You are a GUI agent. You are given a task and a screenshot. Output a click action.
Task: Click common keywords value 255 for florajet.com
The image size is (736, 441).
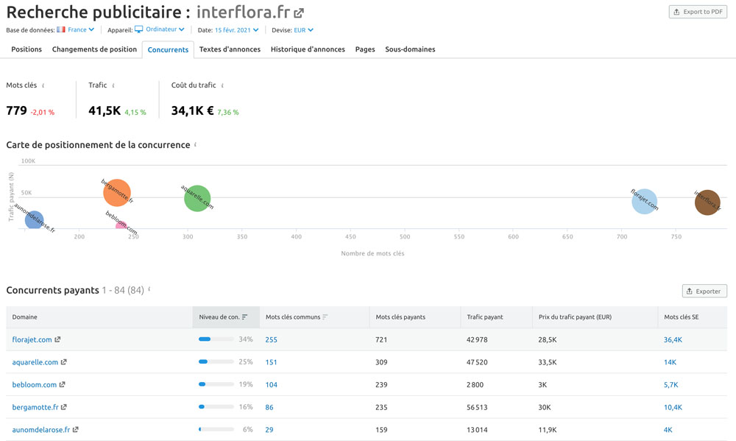[272, 339]
